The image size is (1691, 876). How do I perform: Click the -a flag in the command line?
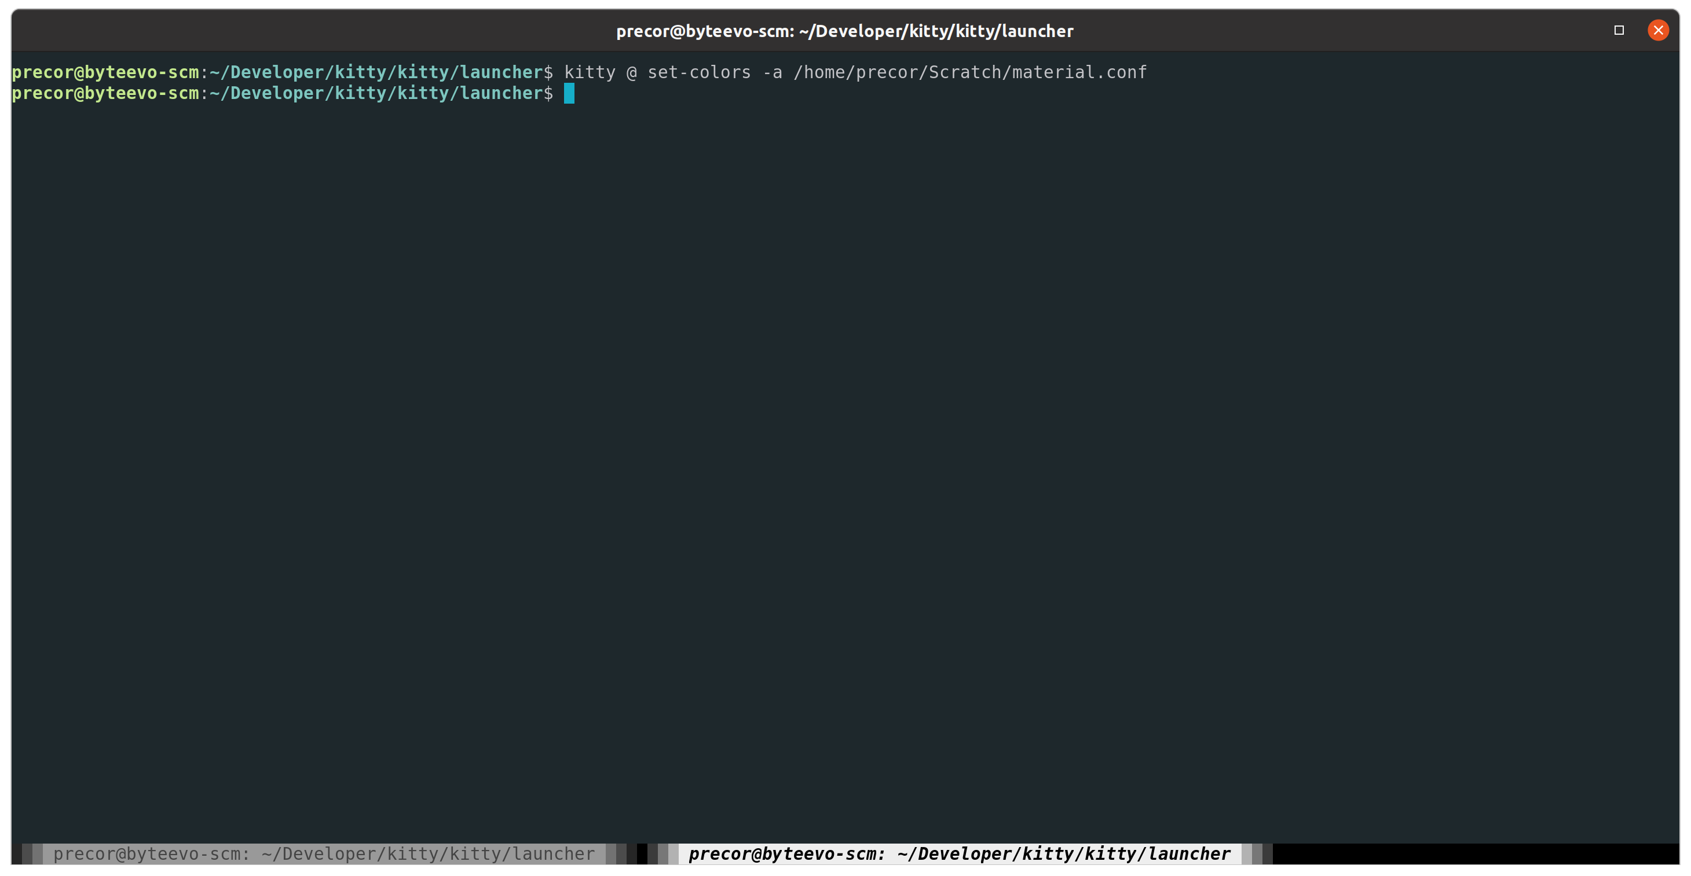pos(772,72)
